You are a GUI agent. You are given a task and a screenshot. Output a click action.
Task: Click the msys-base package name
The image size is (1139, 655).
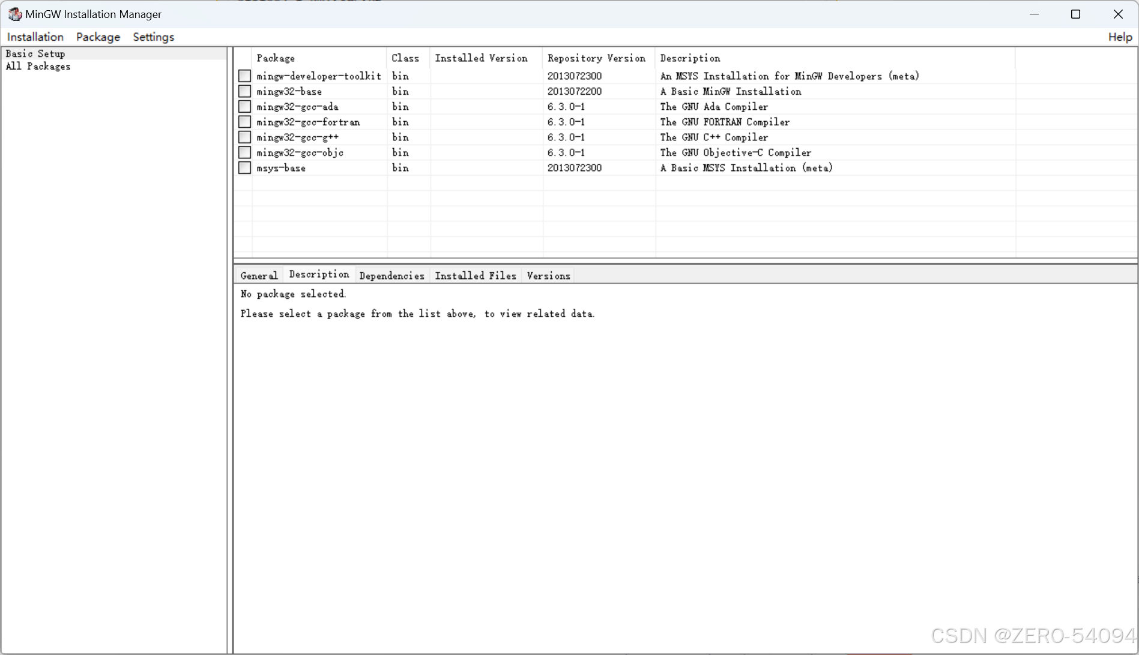click(x=281, y=168)
